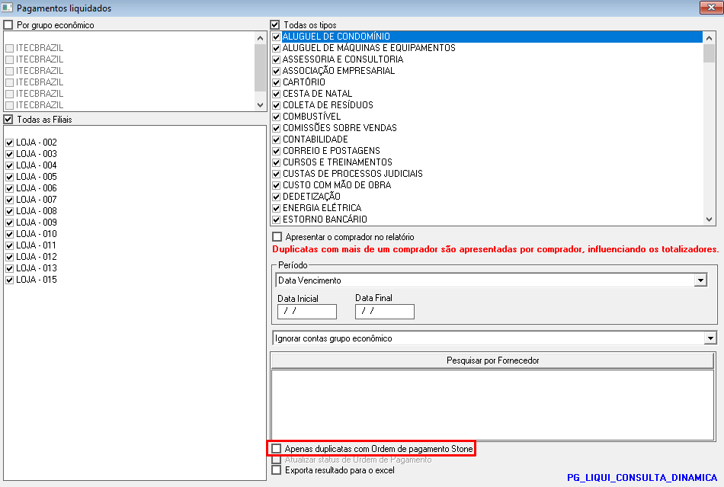The height and width of the screenshot is (487, 724).
Task: Click the Pagamentos liquidados window icon
Action: pos(7,8)
